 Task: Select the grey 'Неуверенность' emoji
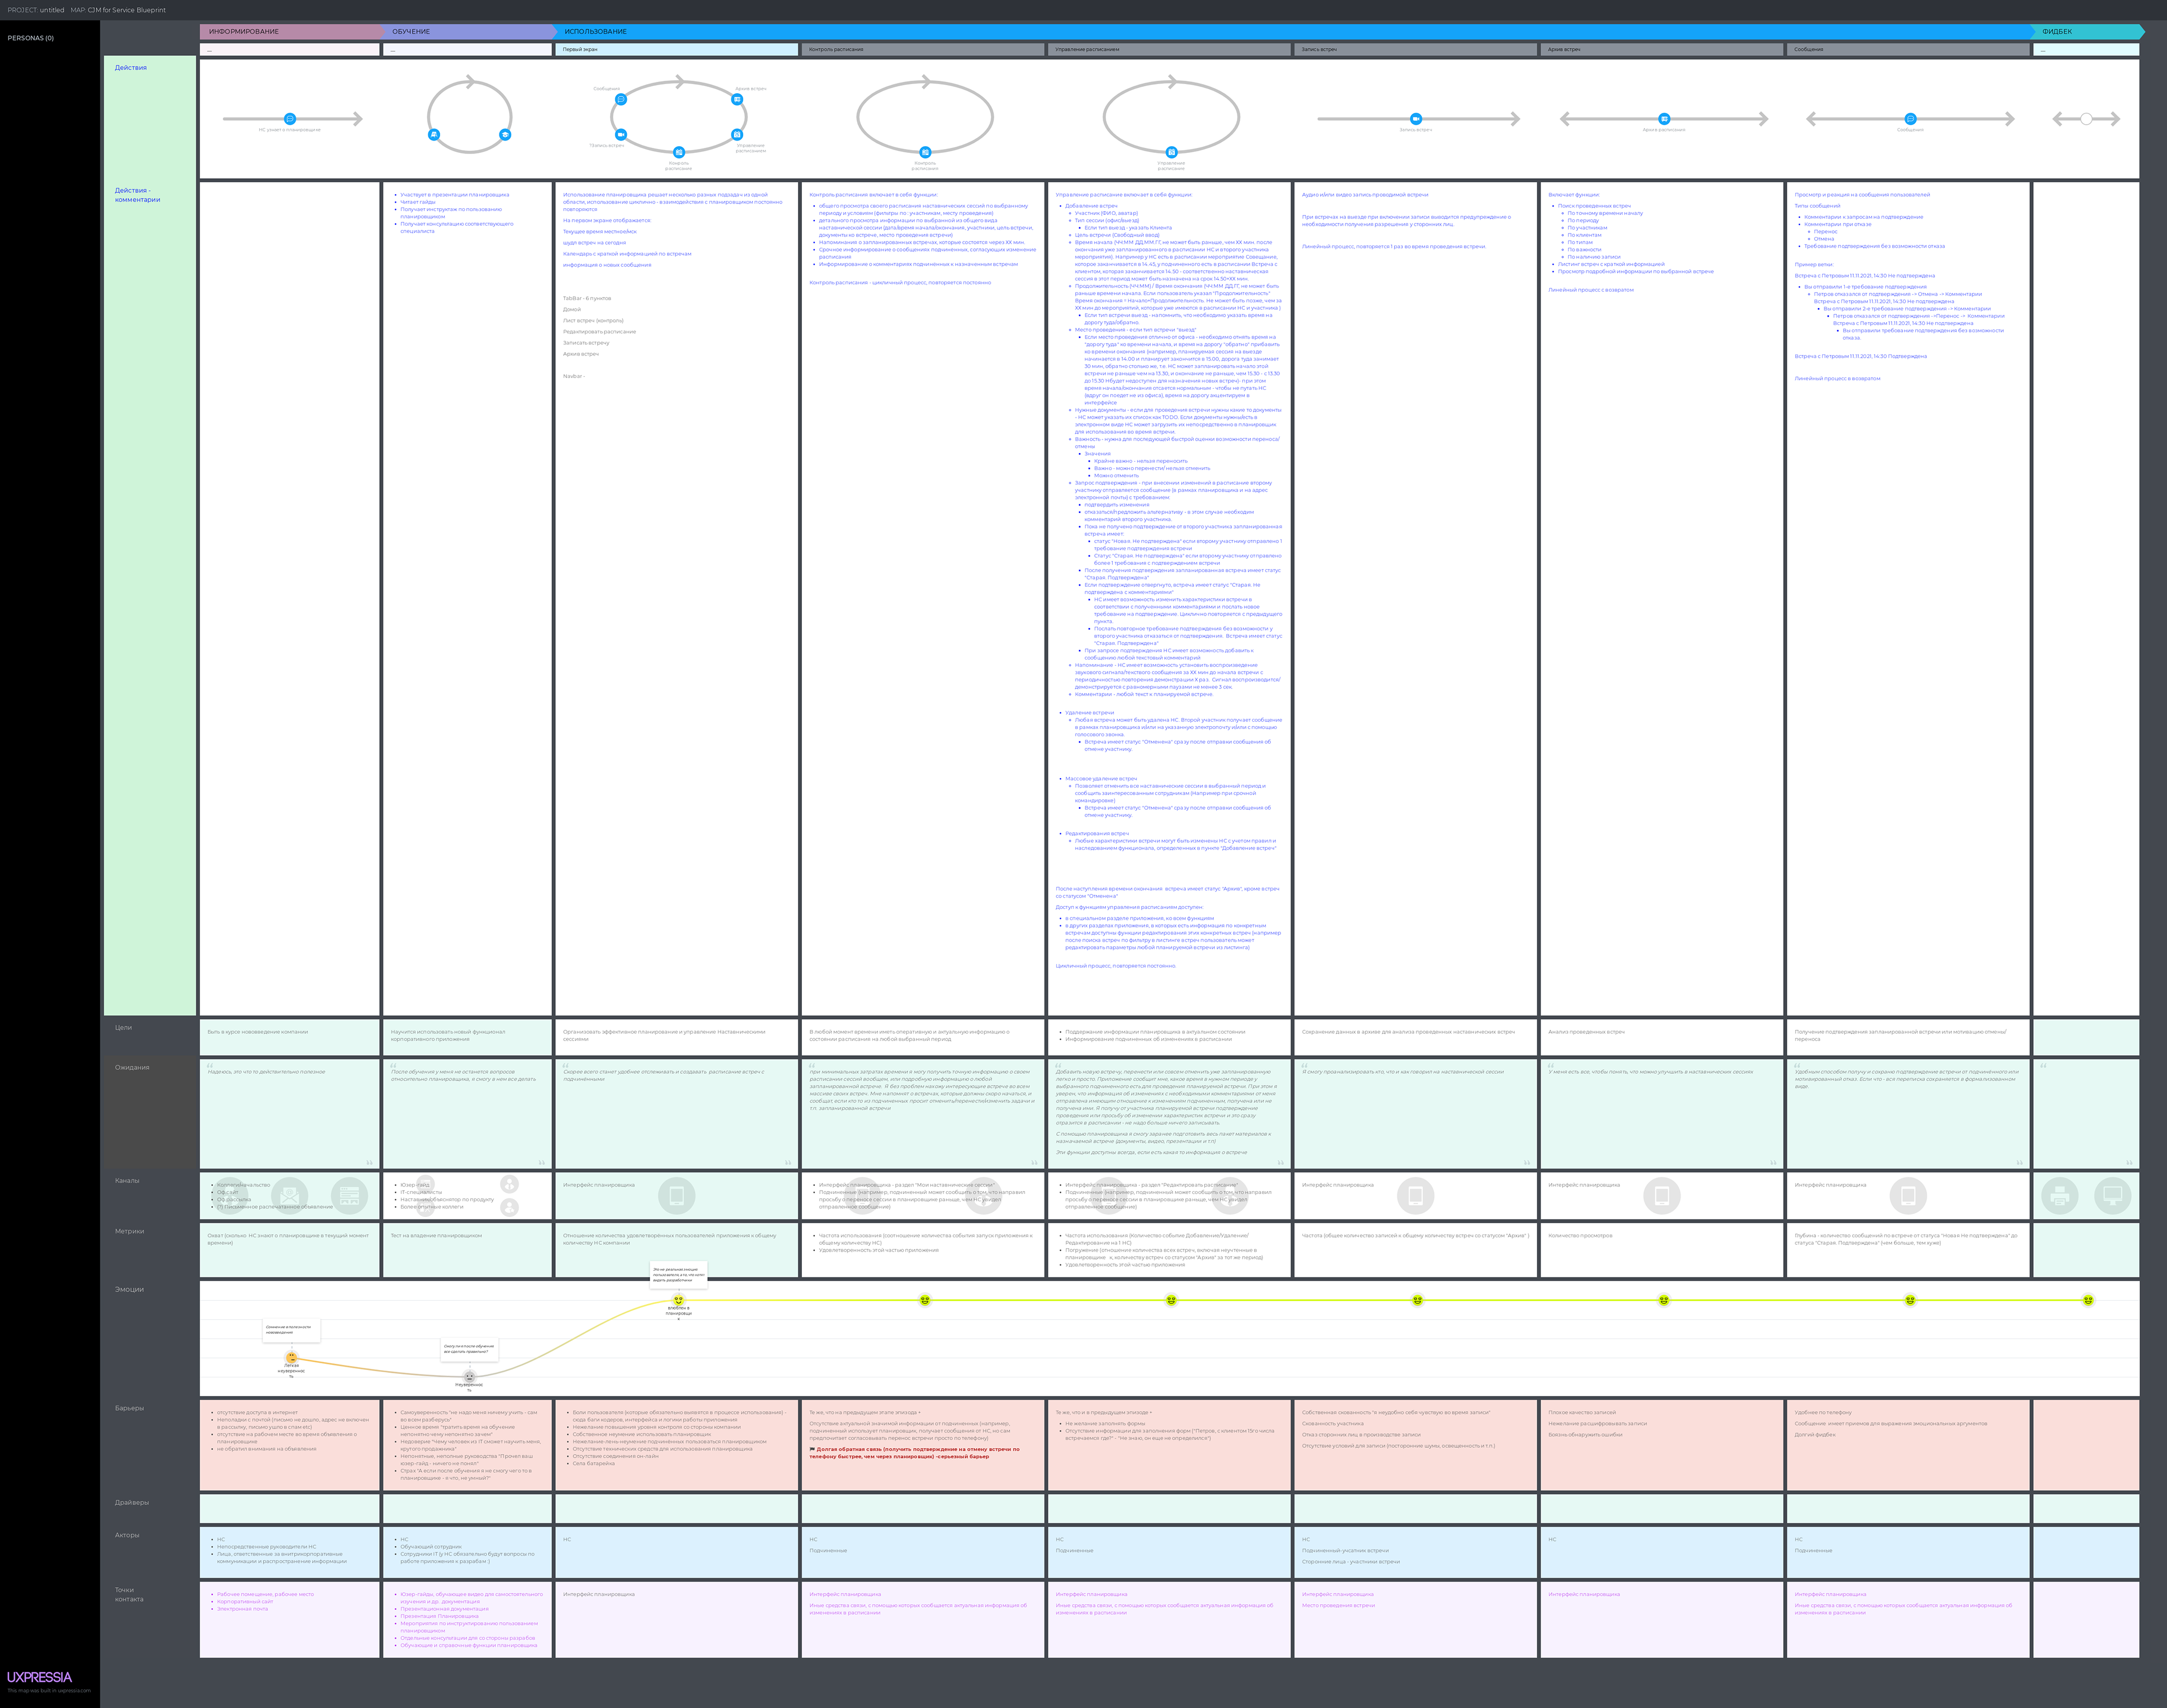(469, 1377)
